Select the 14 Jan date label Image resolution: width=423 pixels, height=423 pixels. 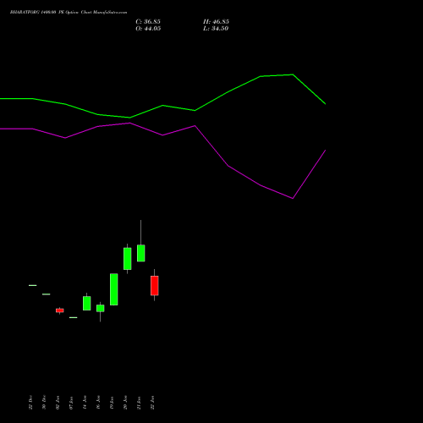tap(85, 403)
